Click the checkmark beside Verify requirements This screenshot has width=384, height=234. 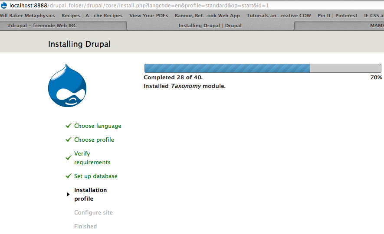[x=69, y=158]
